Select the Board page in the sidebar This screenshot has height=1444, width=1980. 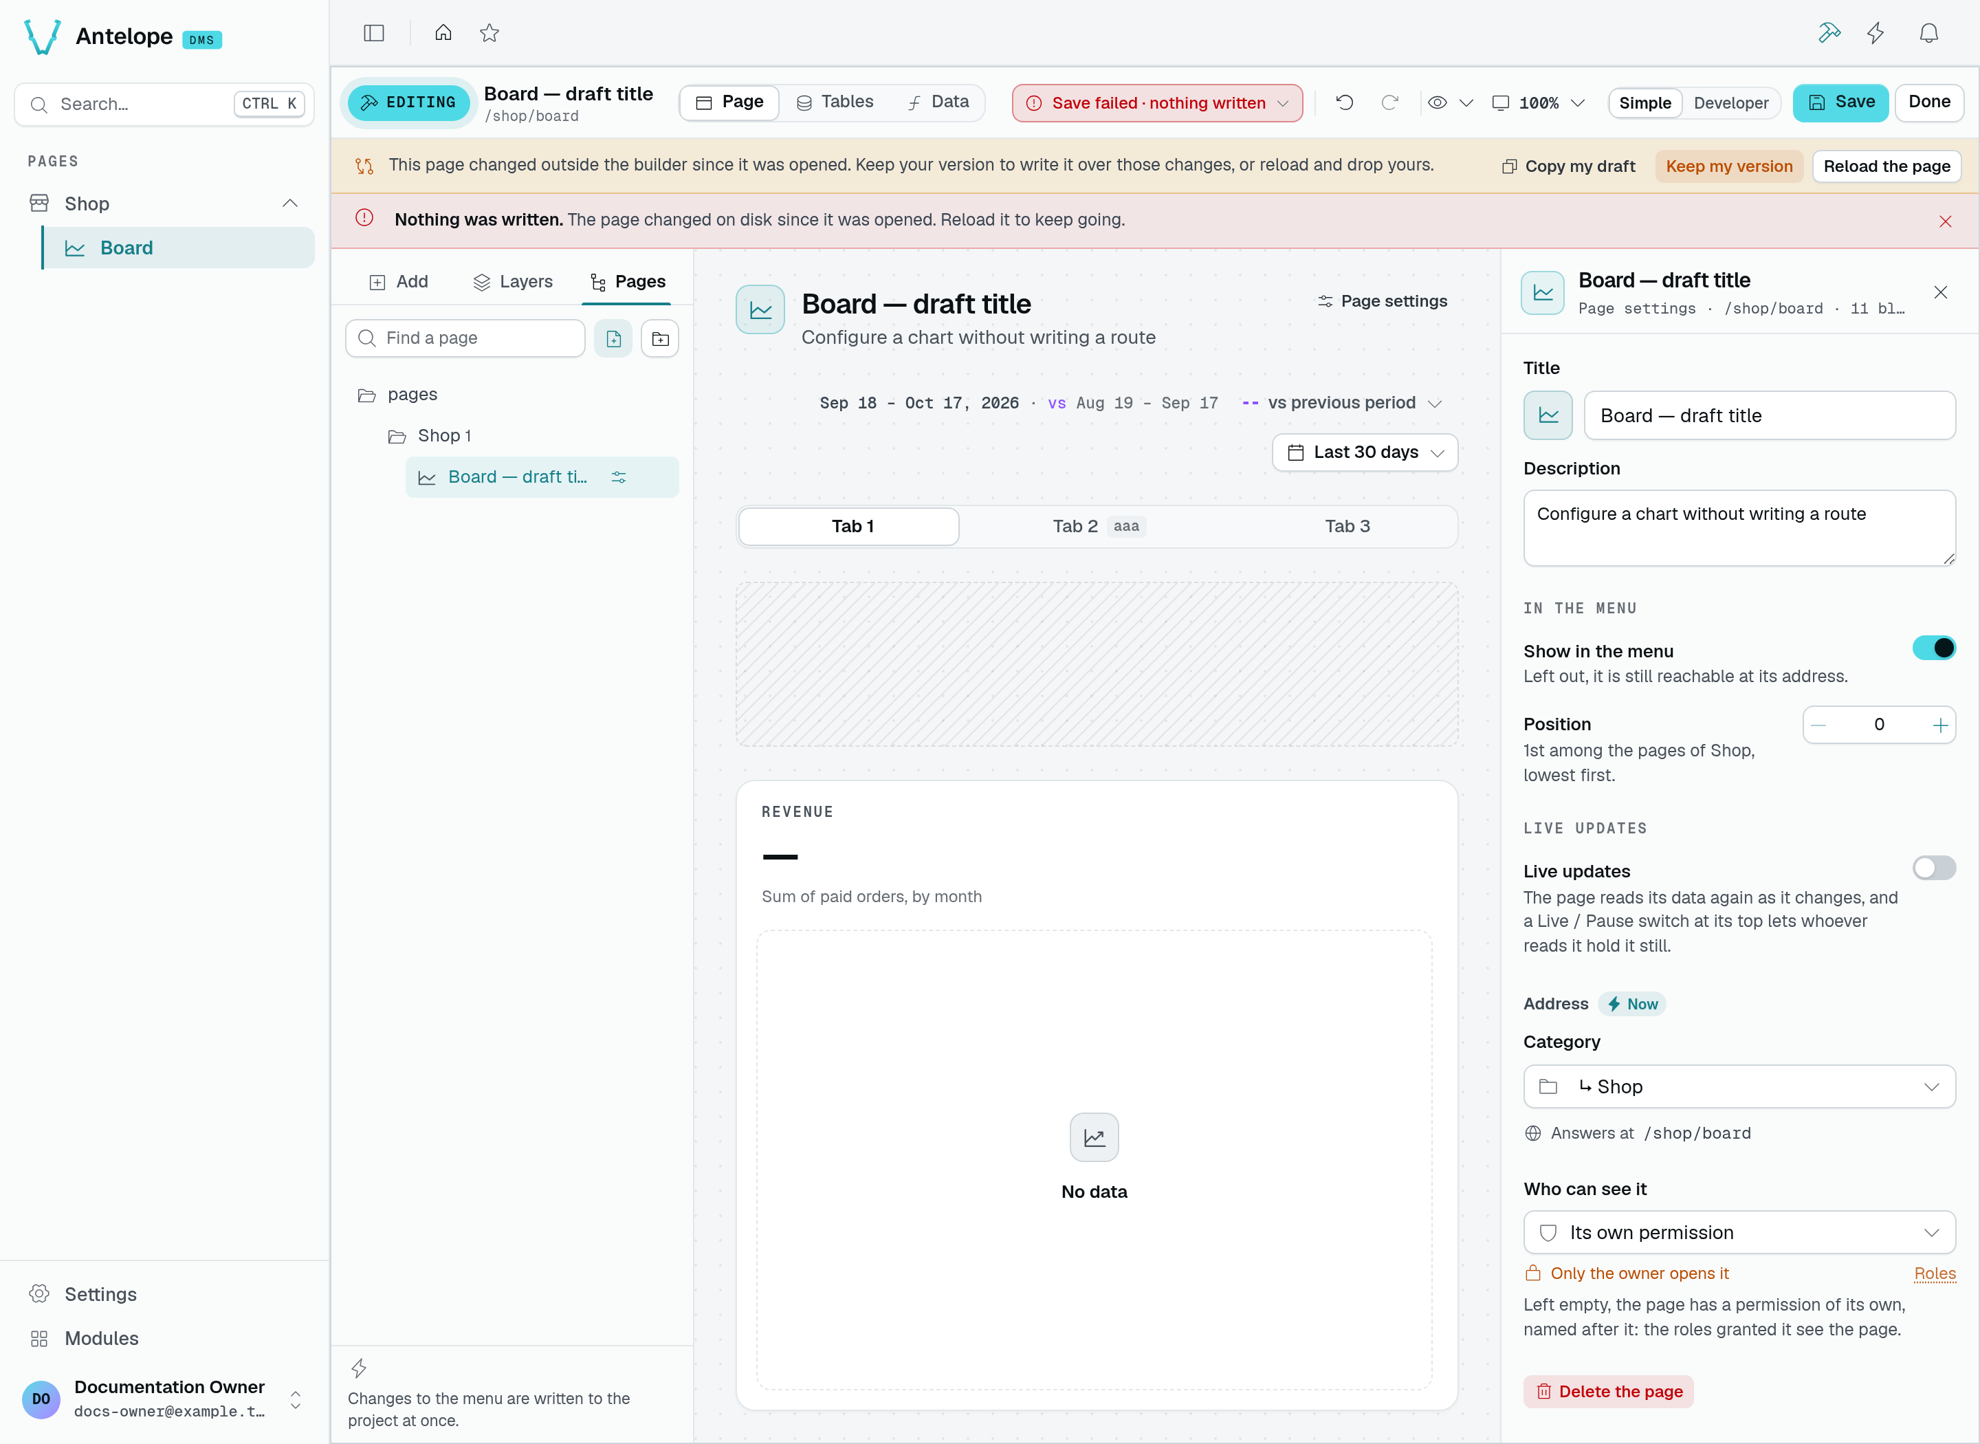(178, 248)
